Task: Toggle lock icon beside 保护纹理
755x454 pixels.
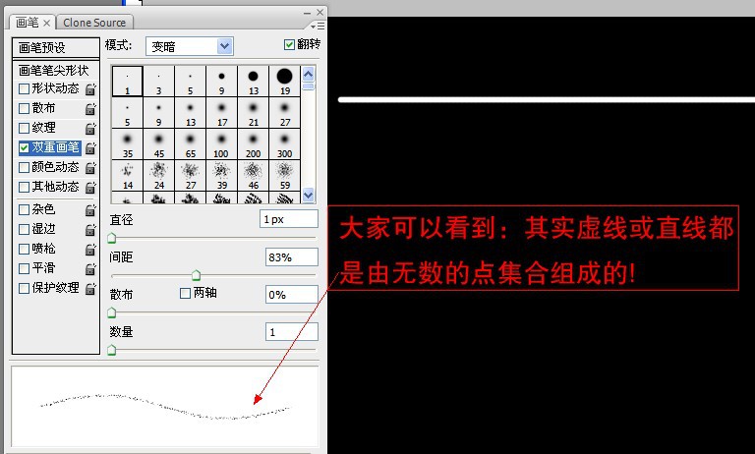Action: pos(90,288)
